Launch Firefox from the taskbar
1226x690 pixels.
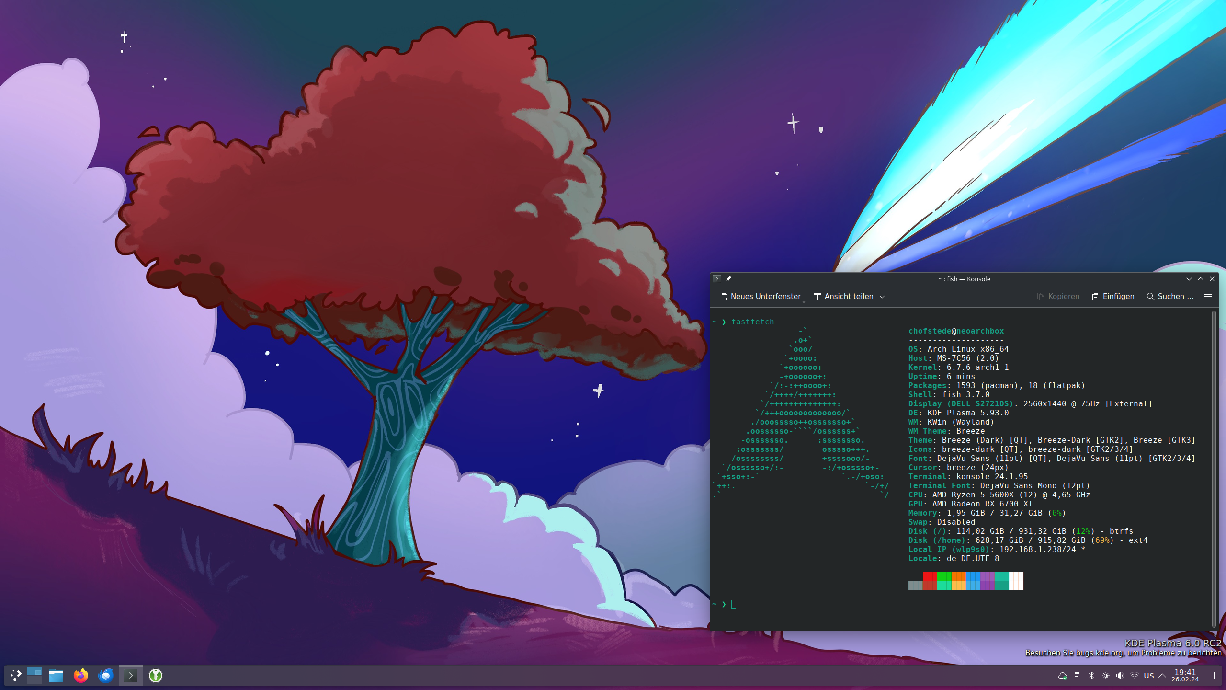pos(81,676)
